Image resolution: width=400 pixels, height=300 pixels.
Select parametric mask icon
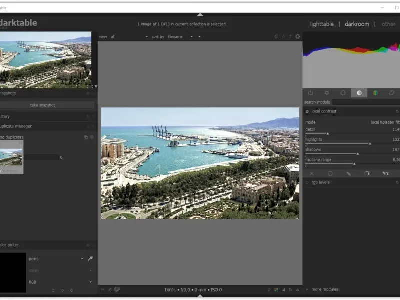tap(367, 173)
